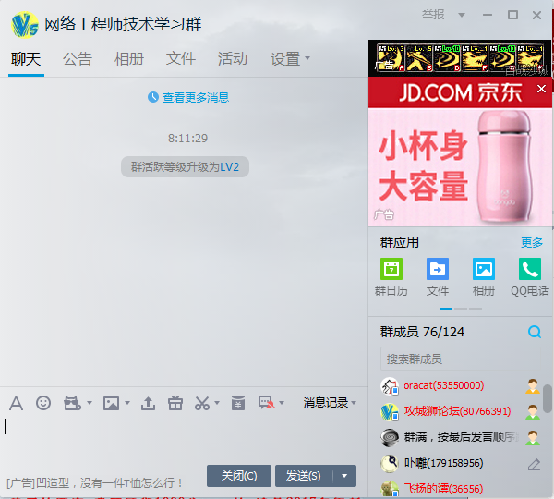Open the 消息记录 dropdown
Viewport: 554px width, 499px height.
pyautogui.click(x=330, y=403)
